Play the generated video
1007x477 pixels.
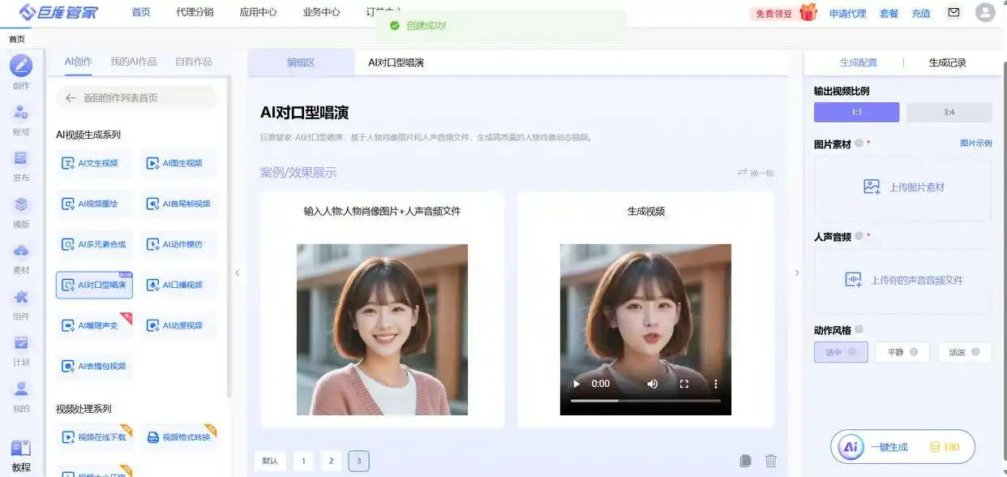(576, 384)
